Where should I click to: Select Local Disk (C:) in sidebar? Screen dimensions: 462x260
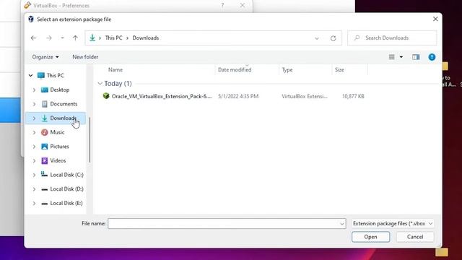[x=66, y=175]
